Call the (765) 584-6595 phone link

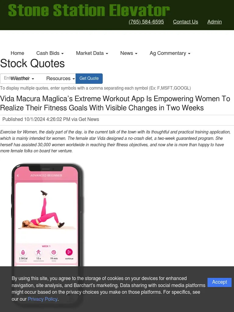[146, 22]
